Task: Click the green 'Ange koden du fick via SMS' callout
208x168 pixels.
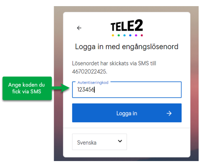Action: [27, 88]
